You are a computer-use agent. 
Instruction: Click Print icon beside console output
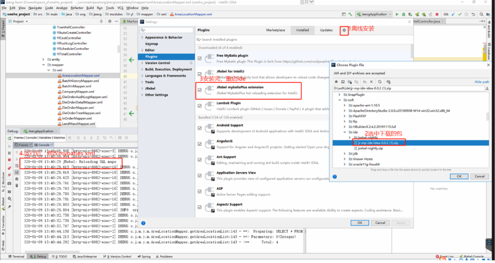[x=17, y=179]
